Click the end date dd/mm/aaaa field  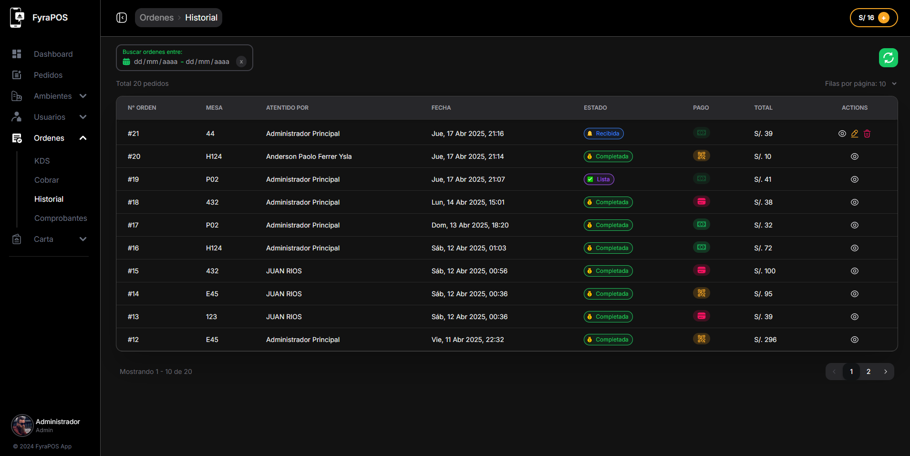[x=207, y=62]
